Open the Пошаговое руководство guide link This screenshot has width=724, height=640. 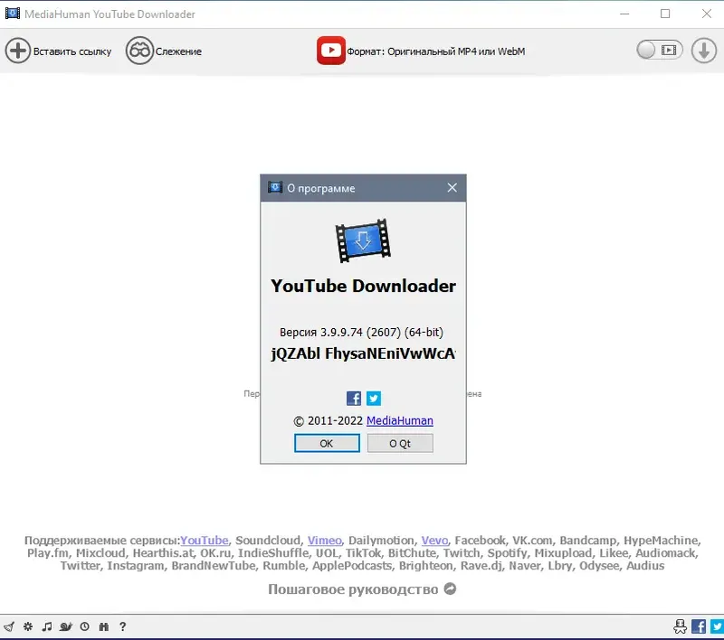tap(353, 589)
